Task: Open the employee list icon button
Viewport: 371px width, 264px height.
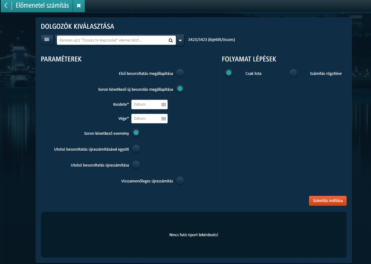Action: pyautogui.click(x=47, y=40)
